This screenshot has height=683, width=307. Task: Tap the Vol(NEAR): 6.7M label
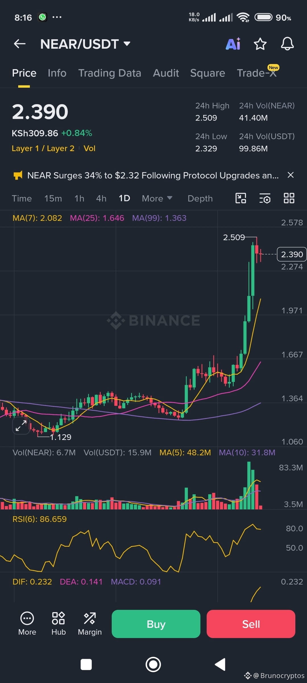pyautogui.click(x=44, y=452)
